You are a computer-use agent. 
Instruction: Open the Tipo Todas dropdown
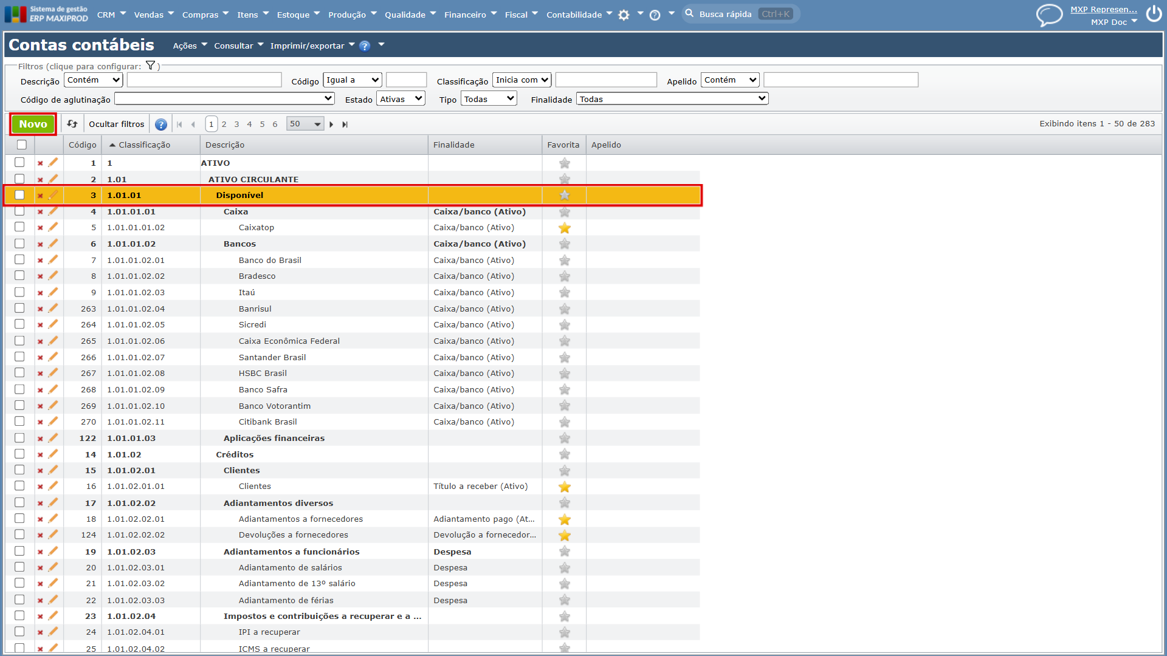pyautogui.click(x=489, y=99)
